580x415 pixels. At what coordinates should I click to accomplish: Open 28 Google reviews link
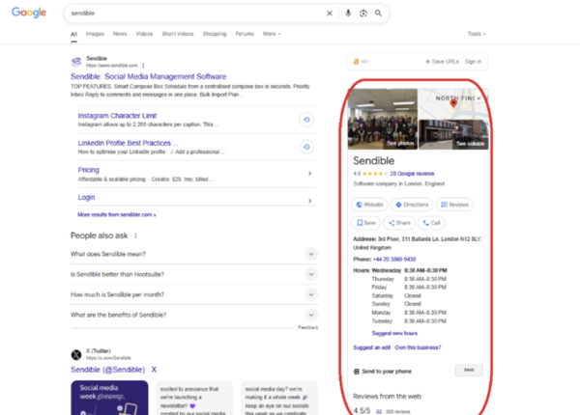412,174
